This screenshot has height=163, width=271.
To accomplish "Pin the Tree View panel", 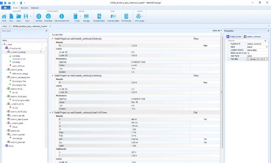I will 46,31.
